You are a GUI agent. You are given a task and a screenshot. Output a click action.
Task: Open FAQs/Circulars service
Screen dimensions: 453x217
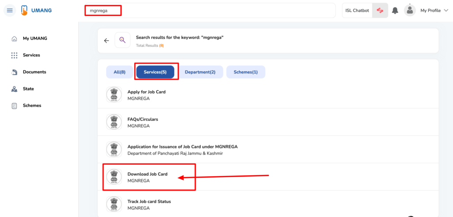[268, 122]
